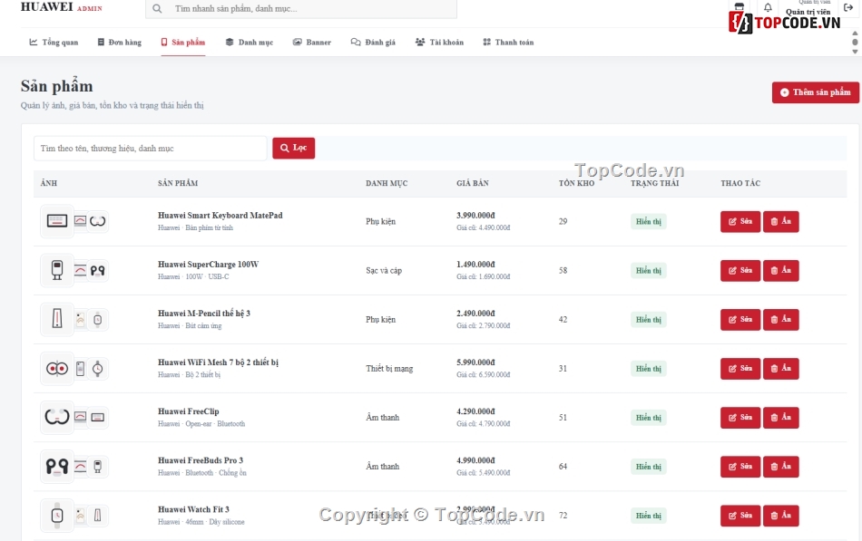Click the logout icon in header
The height and width of the screenshot is (541, 862).
848,7
